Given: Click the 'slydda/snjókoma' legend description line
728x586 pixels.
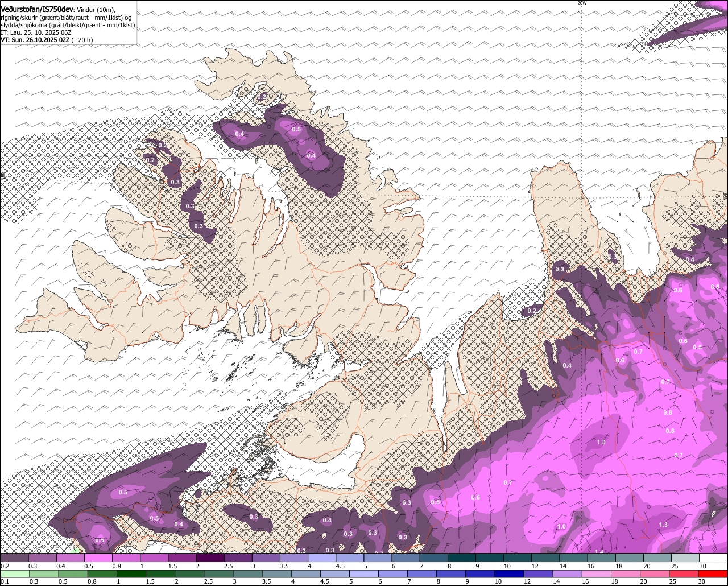Looking at the screenshot, I should click(x=68, y=26).
